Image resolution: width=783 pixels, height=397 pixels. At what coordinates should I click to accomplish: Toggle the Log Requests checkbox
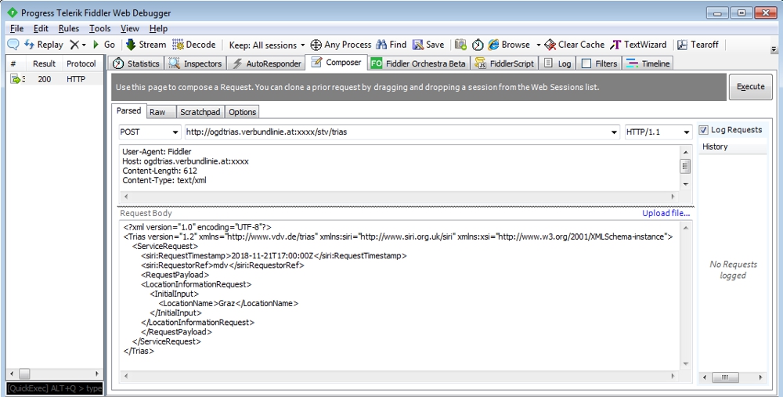(704, 130)
